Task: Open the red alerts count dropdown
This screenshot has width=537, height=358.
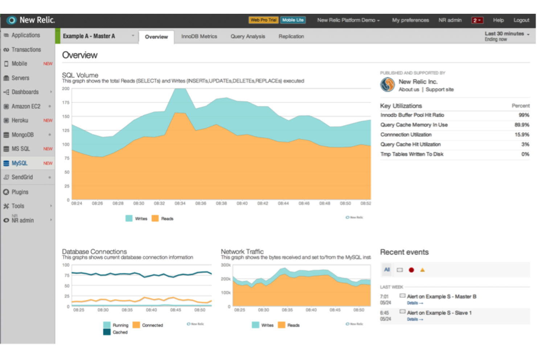Action: pyautogui.click(x=477, y=20)
